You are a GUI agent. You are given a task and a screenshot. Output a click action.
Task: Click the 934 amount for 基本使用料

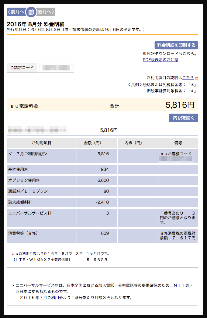point(105,169)
